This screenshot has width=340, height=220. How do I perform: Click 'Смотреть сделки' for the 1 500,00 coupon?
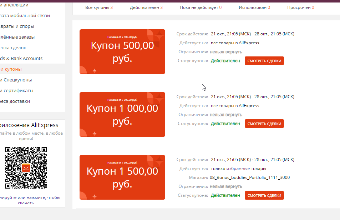(x=264, y=195)
